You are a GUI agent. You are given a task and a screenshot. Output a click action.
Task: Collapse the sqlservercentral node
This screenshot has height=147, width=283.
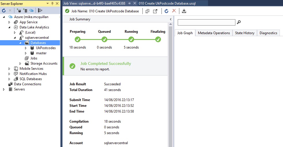(15, 38)
